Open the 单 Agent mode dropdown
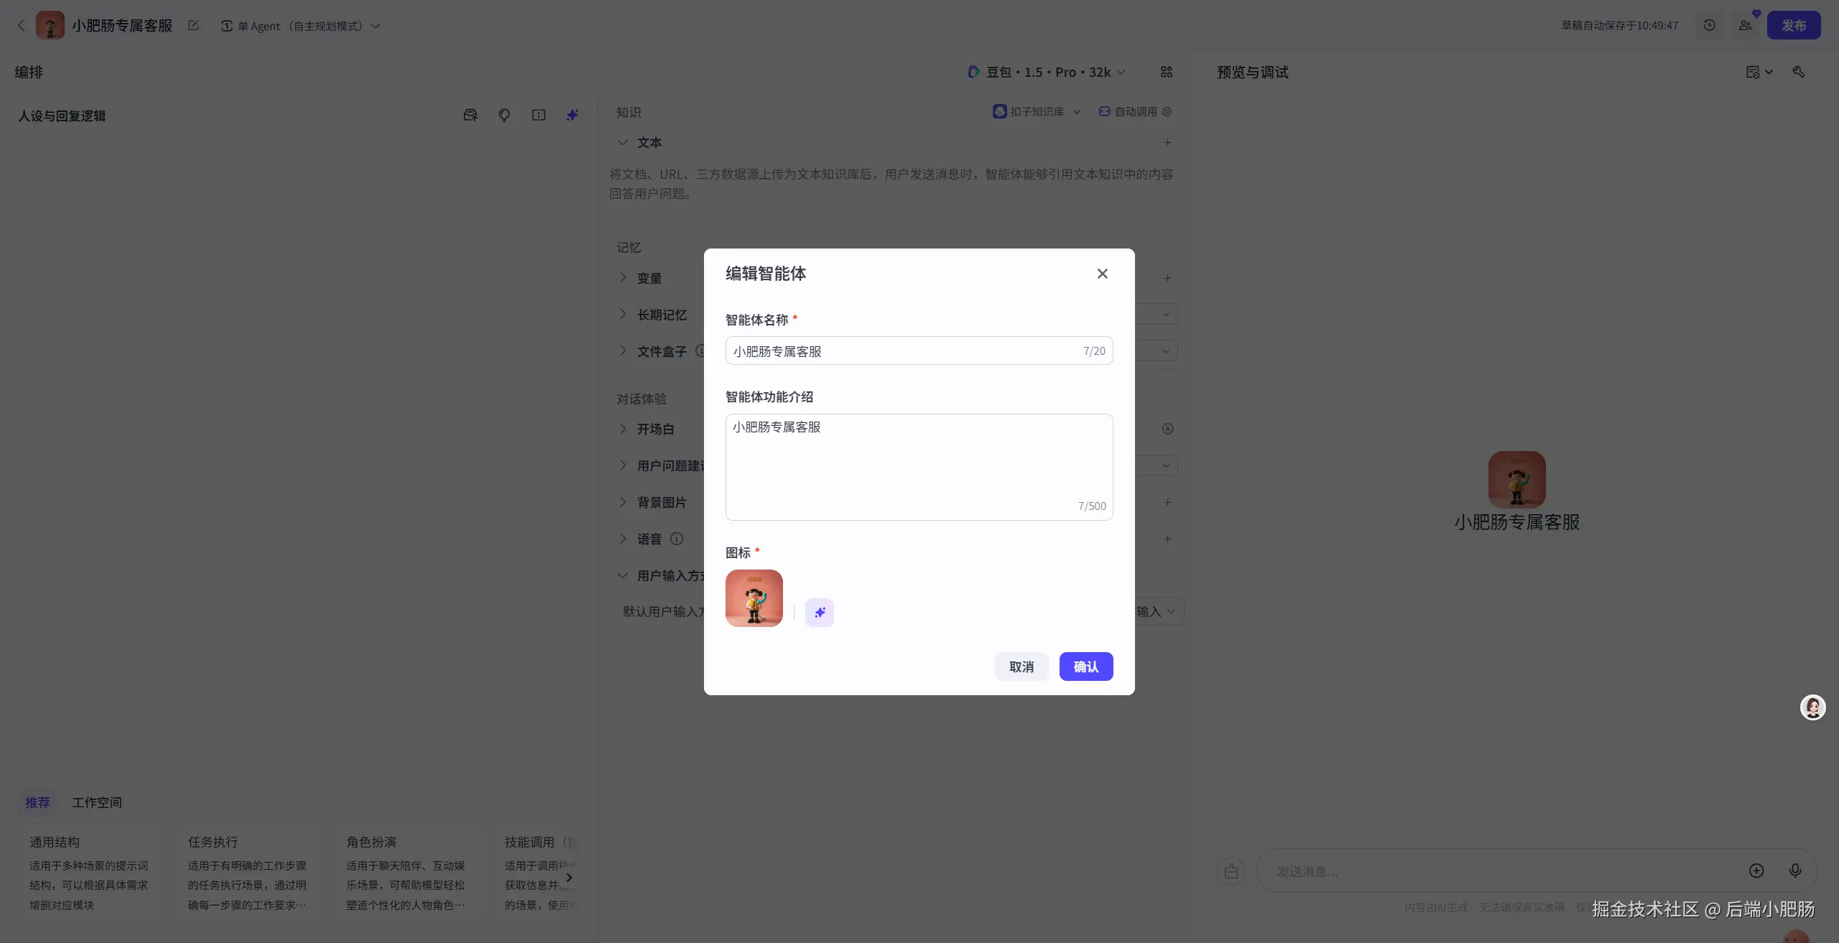 click(x=300, y=26)
